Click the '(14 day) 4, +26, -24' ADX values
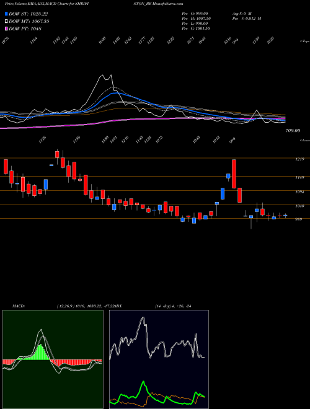 (x=173, y=306)
